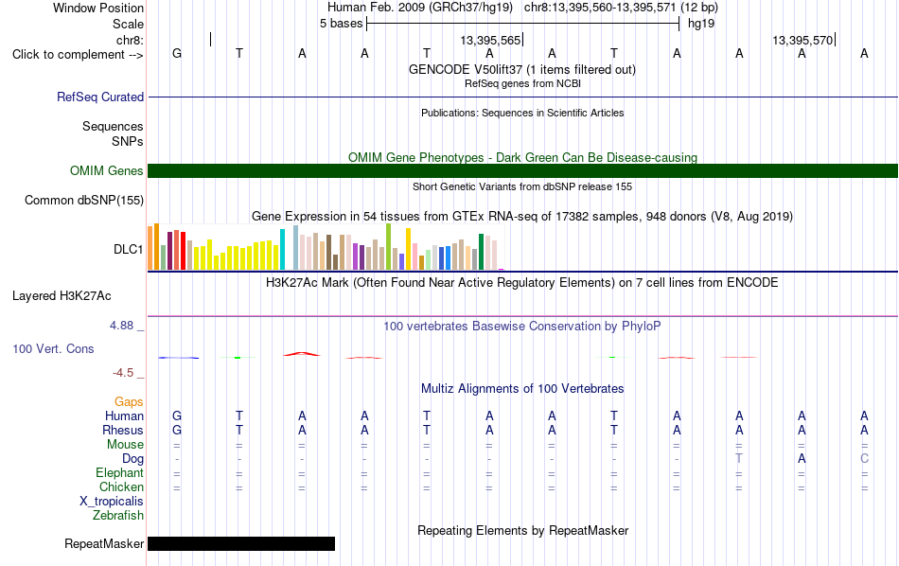Click 'Publications: Sequences in Scientific Articles' title
The height and width of the screenshot is (566, 899).
[x=522, y=113]
